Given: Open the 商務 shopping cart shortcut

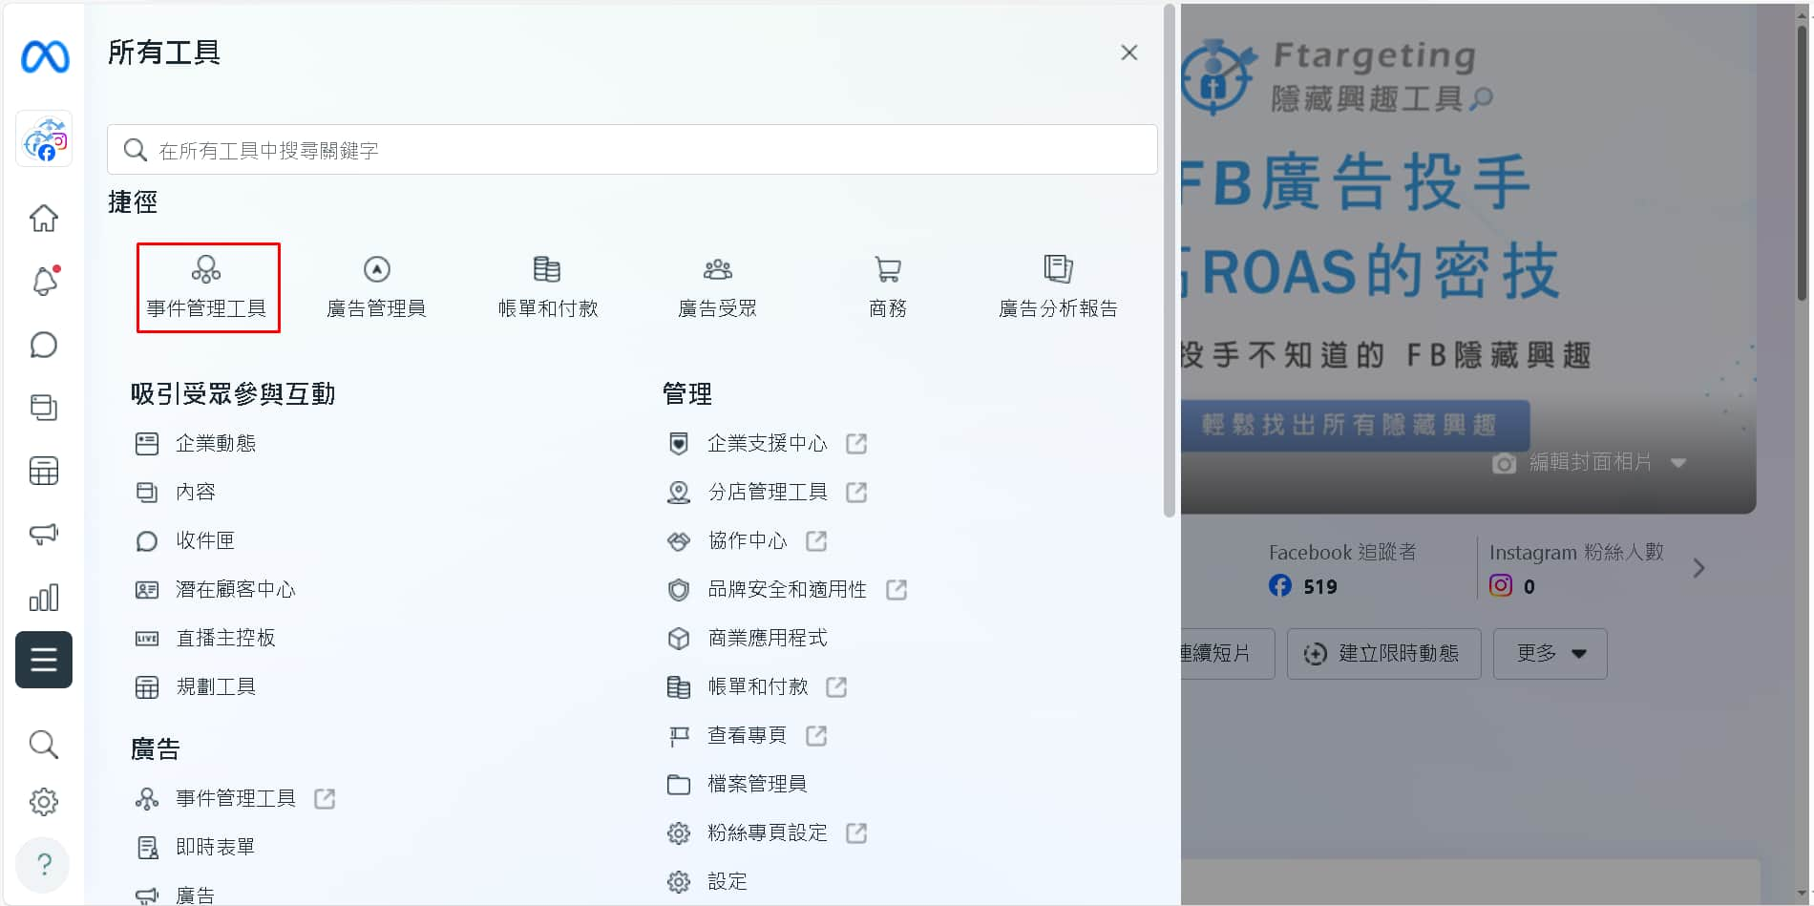Looking at the screenshot, I should pos(888,287).
